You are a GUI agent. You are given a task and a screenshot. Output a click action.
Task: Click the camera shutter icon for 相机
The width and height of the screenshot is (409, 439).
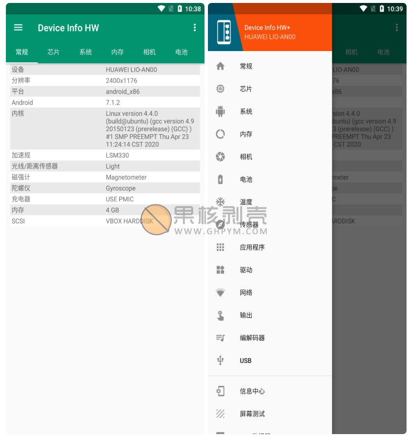[x=220, y=157]
